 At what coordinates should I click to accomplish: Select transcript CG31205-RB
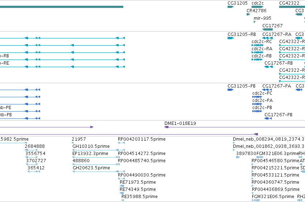pos(242,34)
